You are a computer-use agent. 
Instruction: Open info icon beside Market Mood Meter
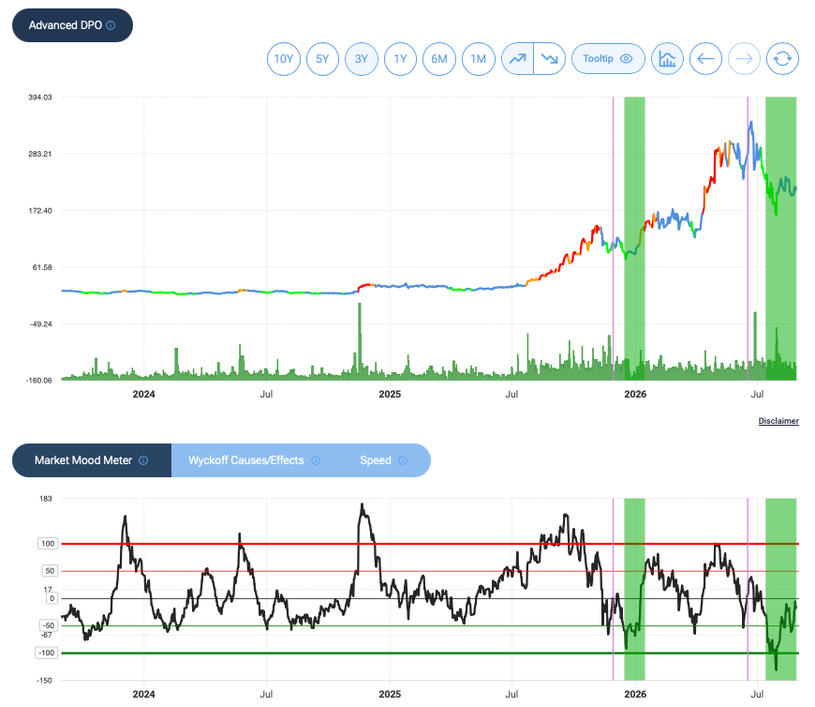pyautogui.click(x=143, y=460)
